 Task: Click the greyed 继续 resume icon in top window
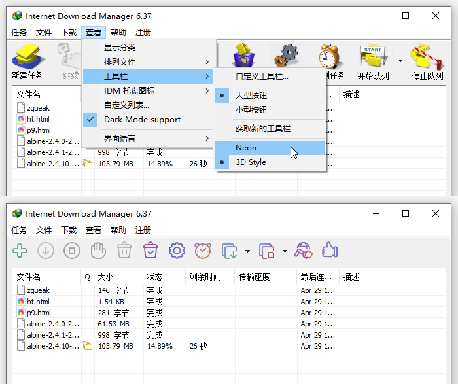[70, 56]
